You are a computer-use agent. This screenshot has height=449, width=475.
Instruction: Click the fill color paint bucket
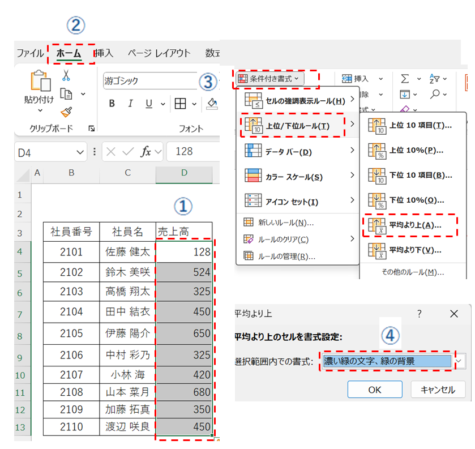(x=212, y=104)
